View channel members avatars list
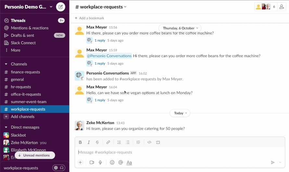Viewport: 289px width, 172px height. click(266, 7)
